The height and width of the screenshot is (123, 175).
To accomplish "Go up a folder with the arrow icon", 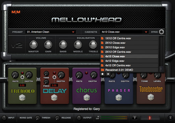I will tap(103, 74).
